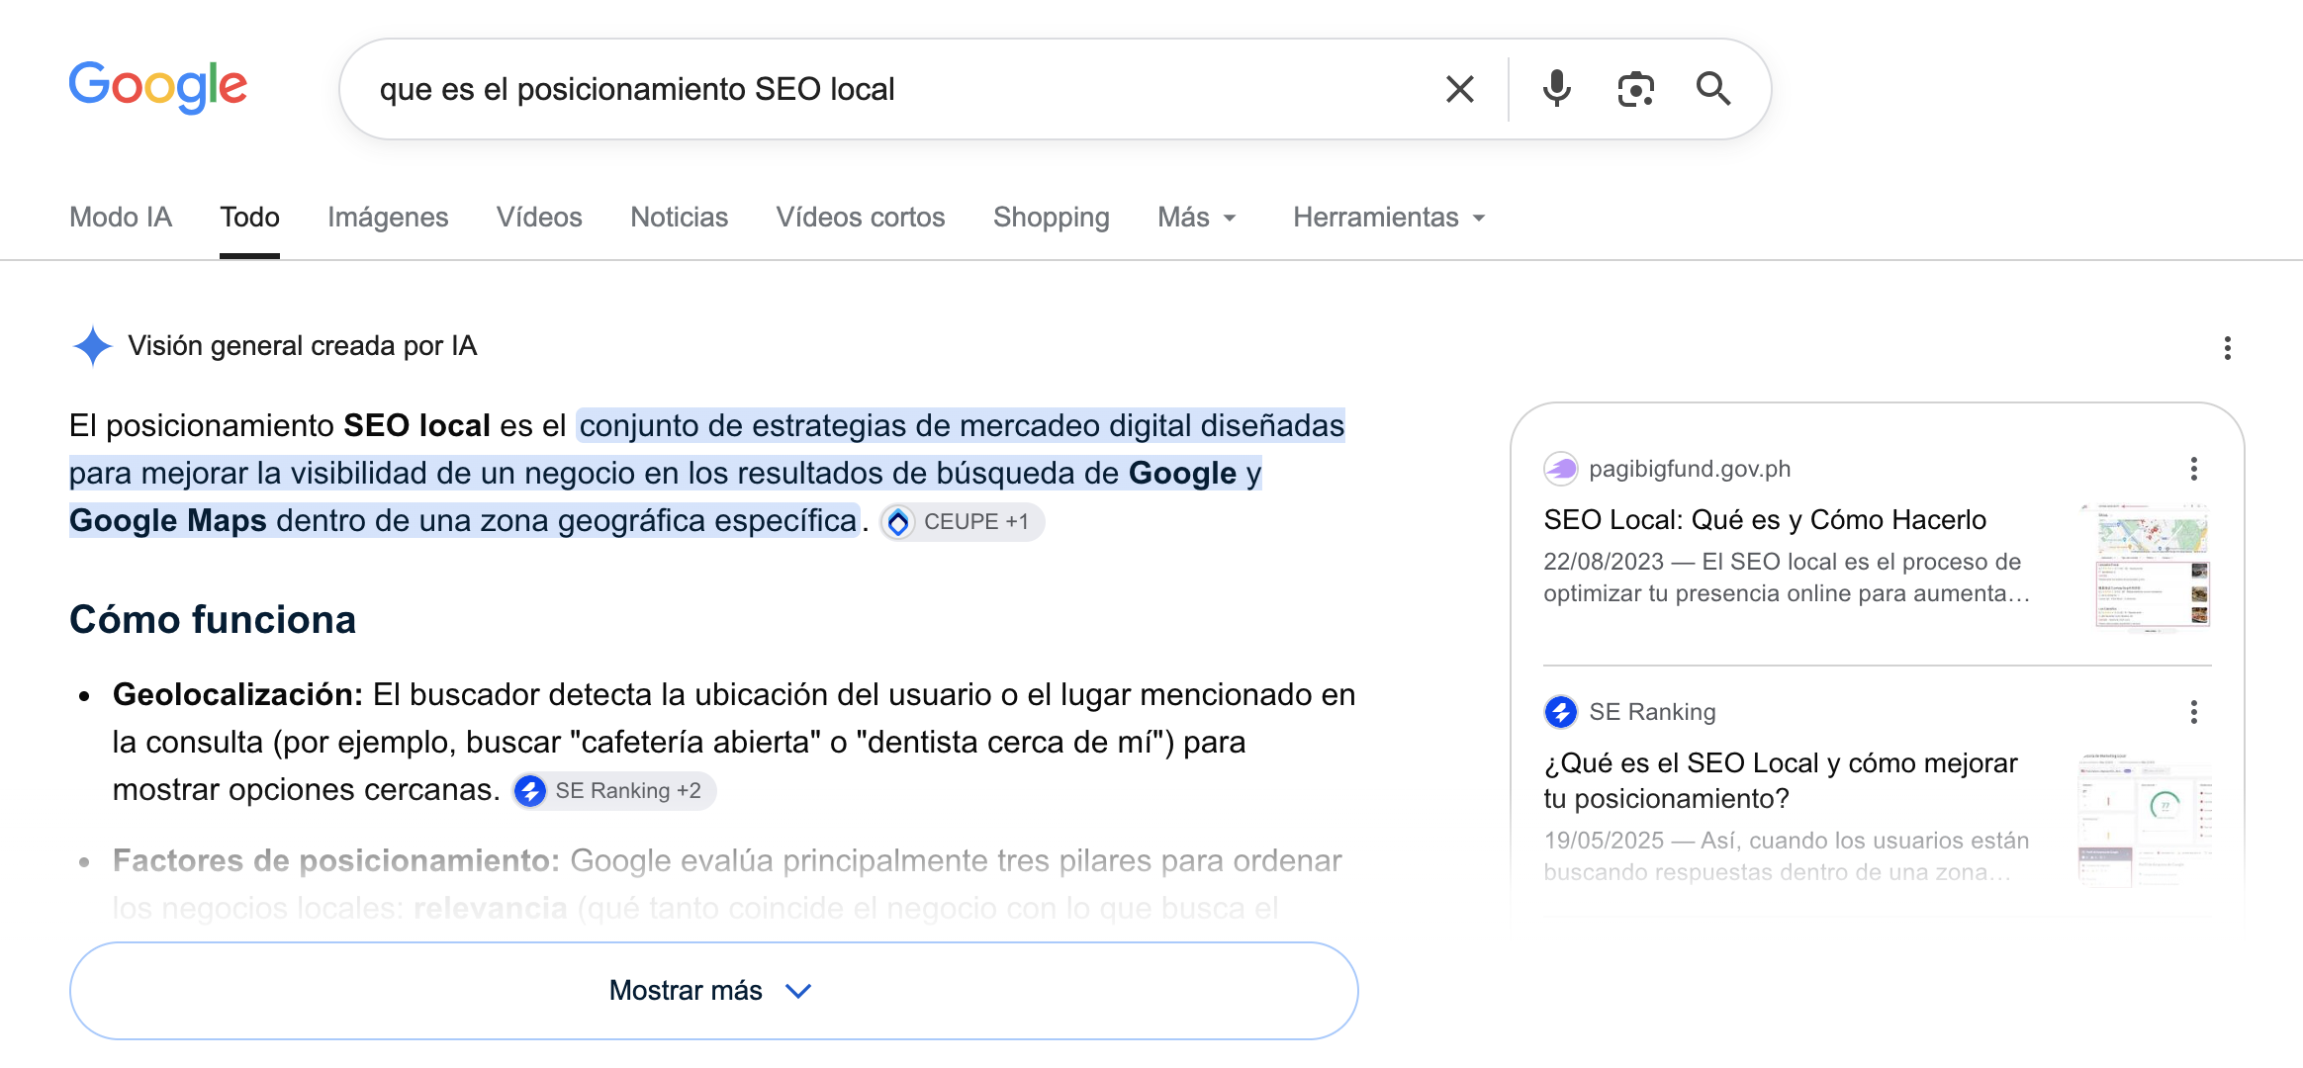Expand the Más dropdown

point(1197,218)
